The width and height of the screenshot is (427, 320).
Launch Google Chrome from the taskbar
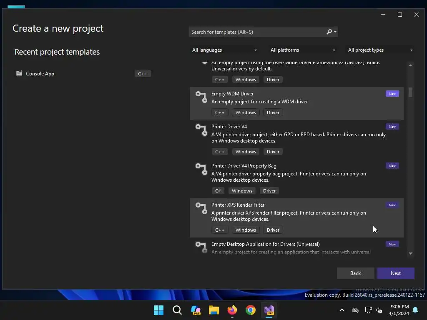pos(251,310)
